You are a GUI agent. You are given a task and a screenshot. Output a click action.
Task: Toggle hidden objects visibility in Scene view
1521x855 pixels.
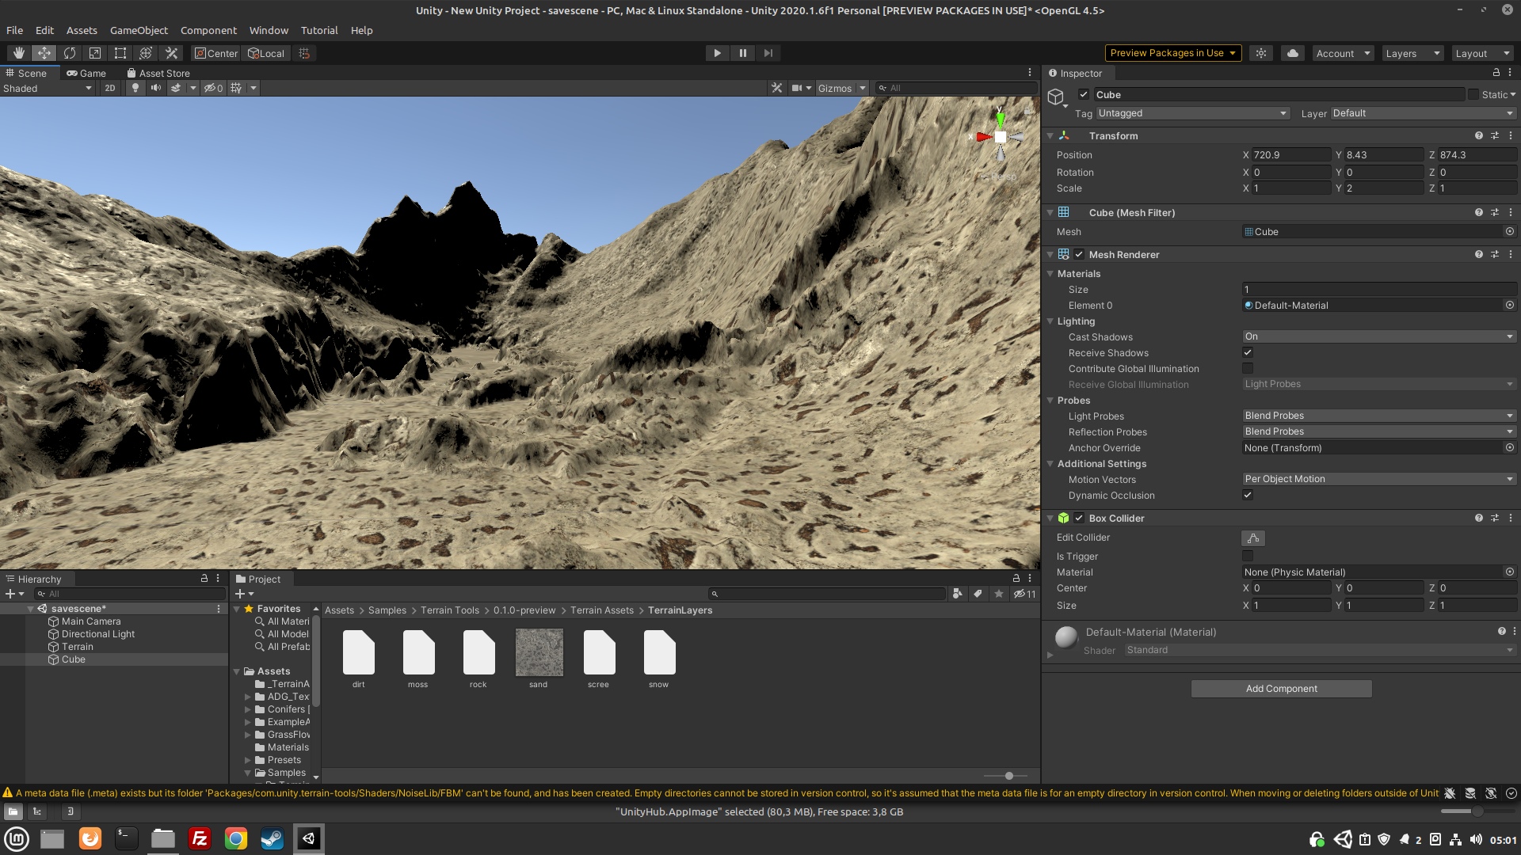(213, 88)
